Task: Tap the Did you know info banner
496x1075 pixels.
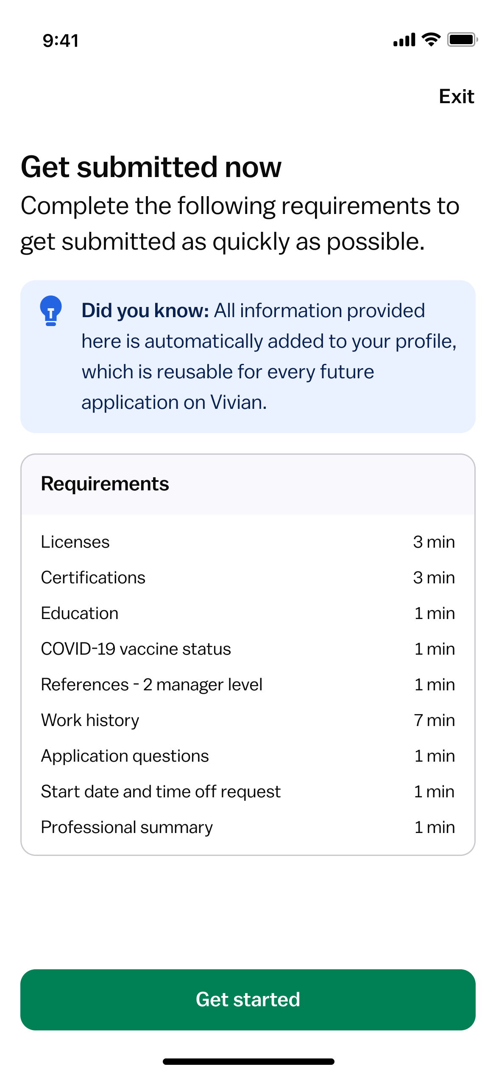Action: pos(248,356)
